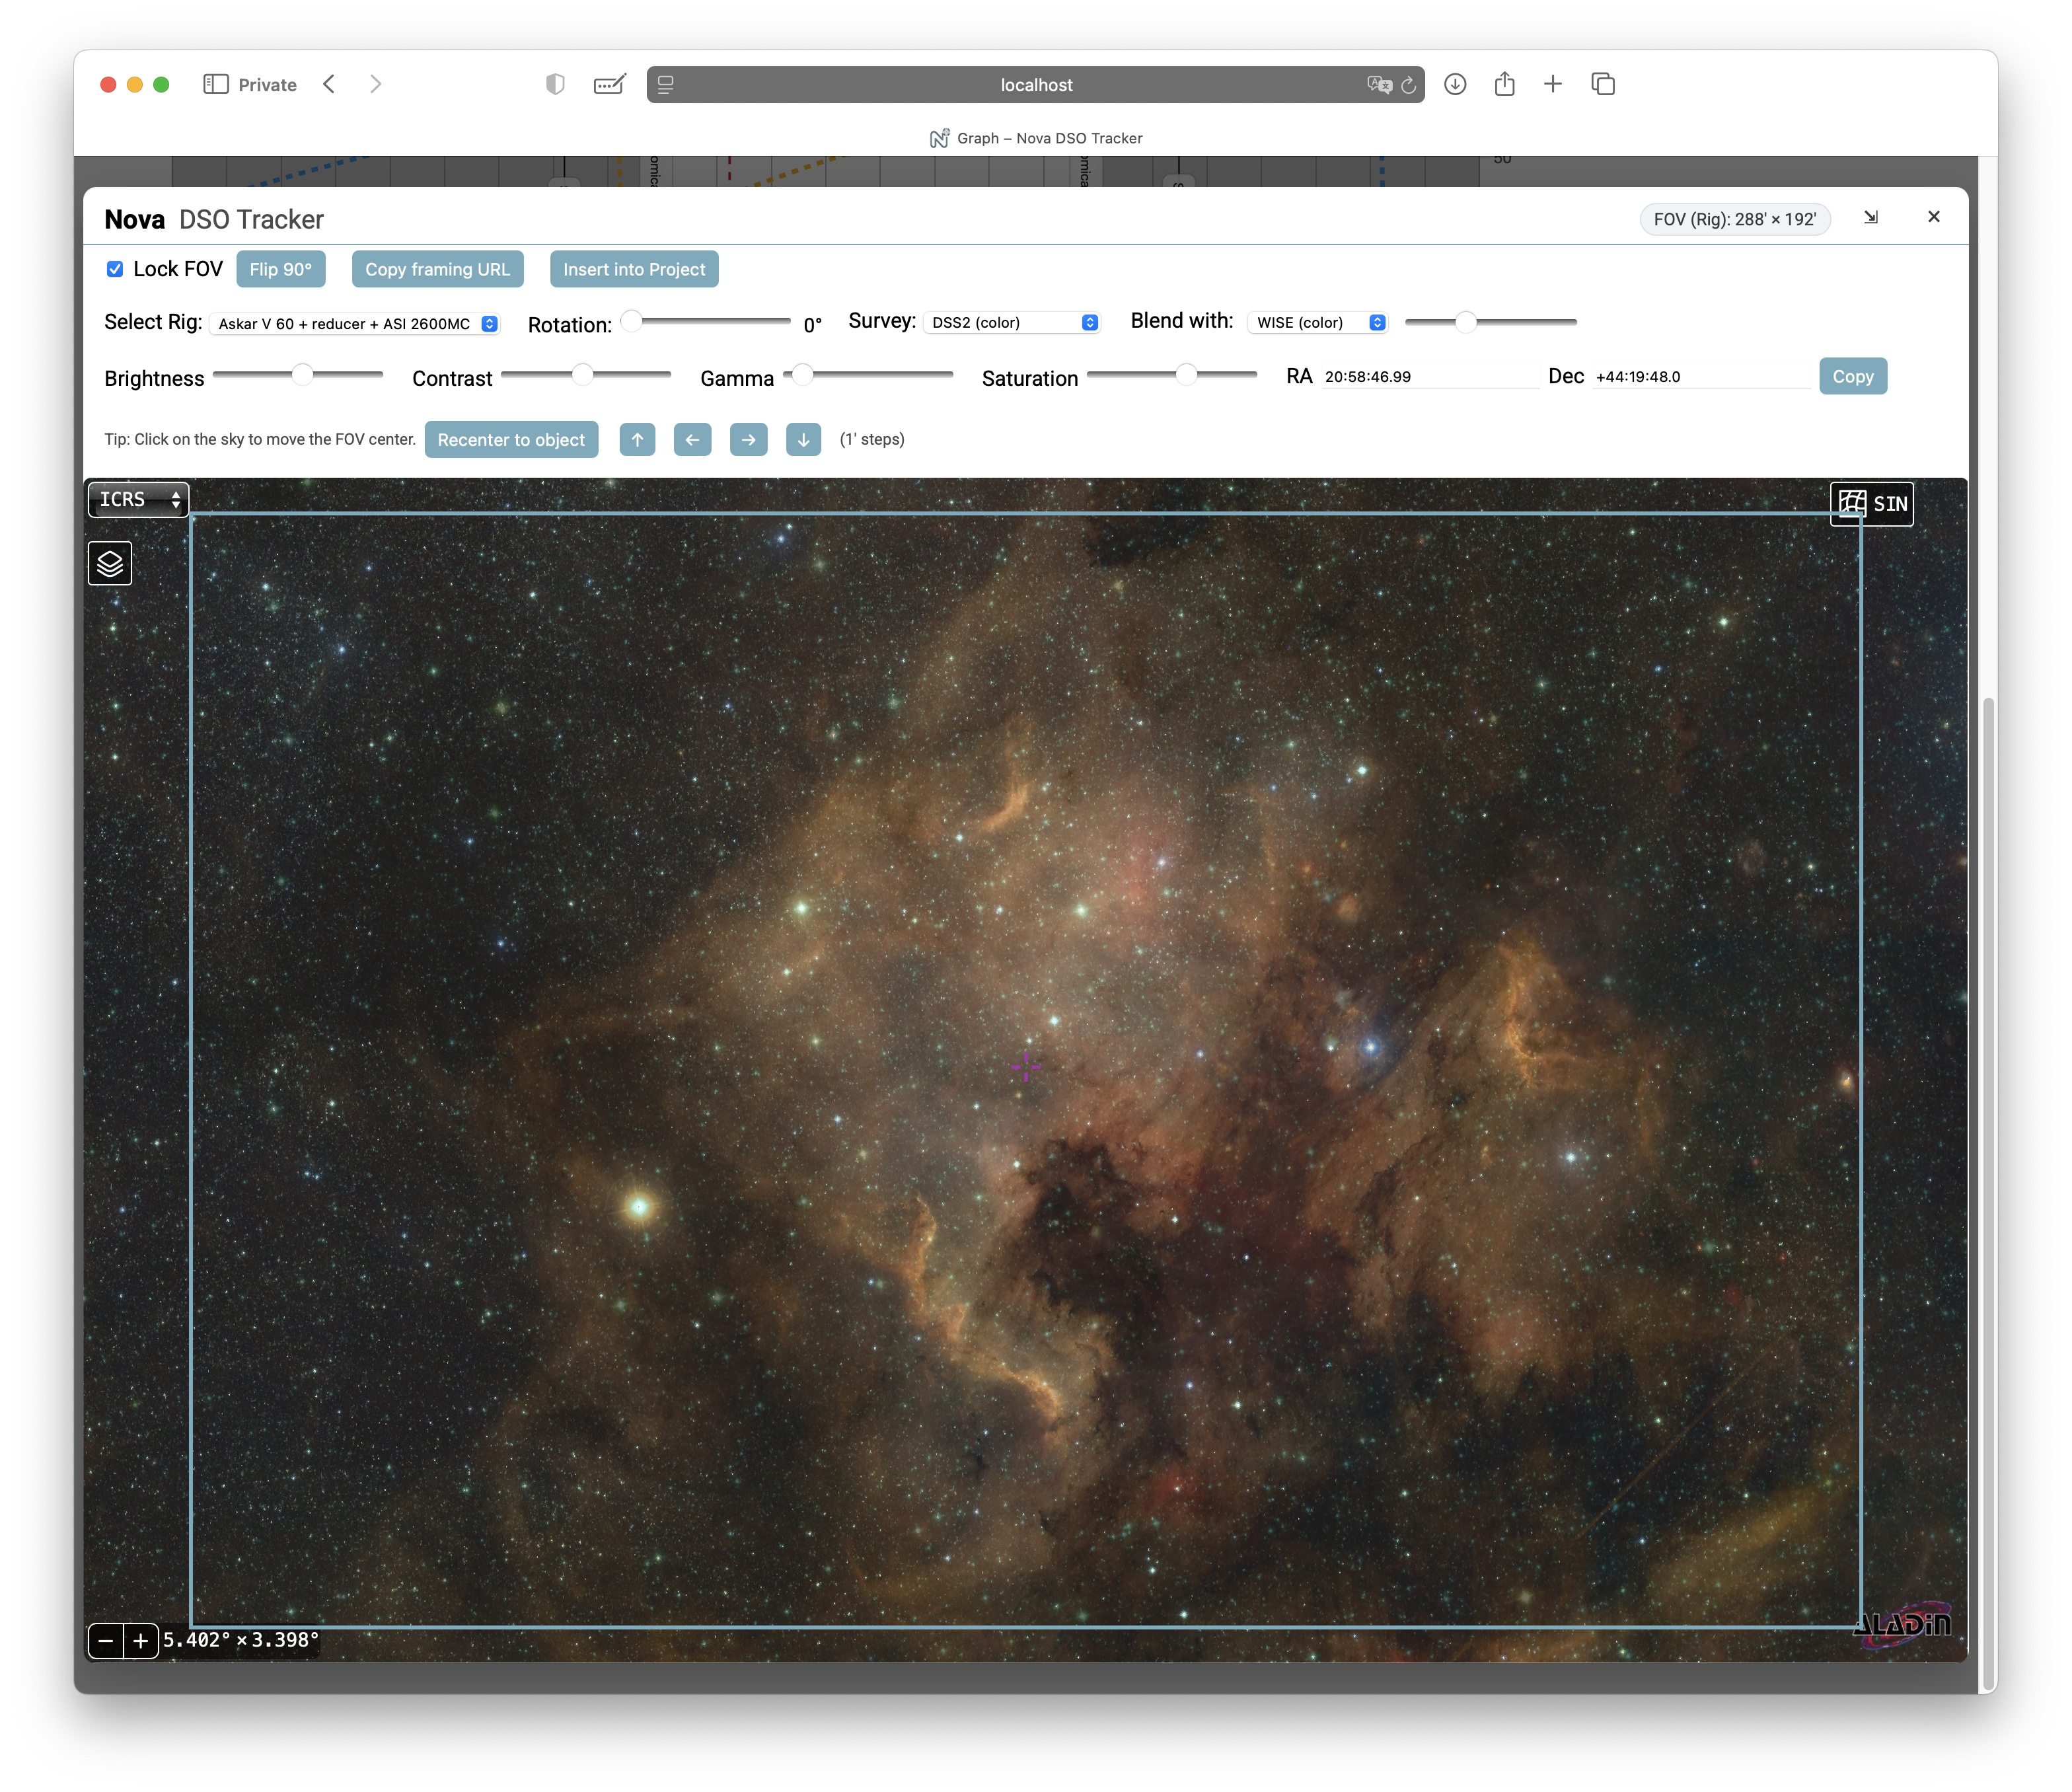Zoom in with the plus button

141,1640
